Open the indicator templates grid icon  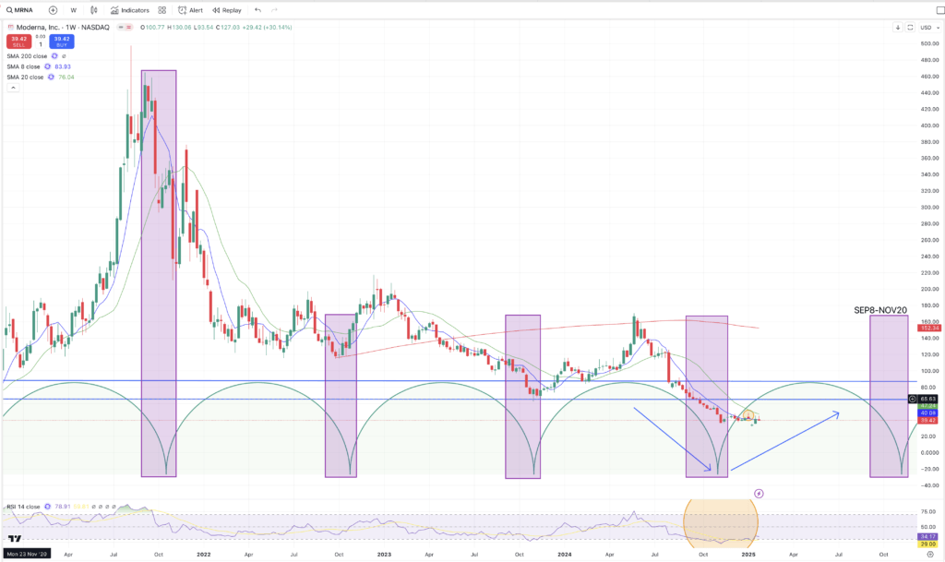[x=162, y=10]
